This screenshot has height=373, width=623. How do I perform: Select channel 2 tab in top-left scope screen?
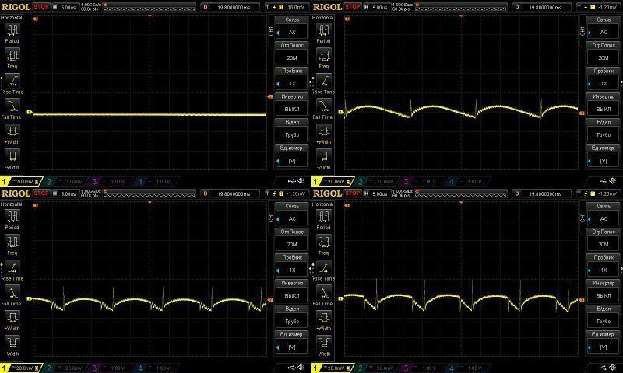[x=65, y=182]
